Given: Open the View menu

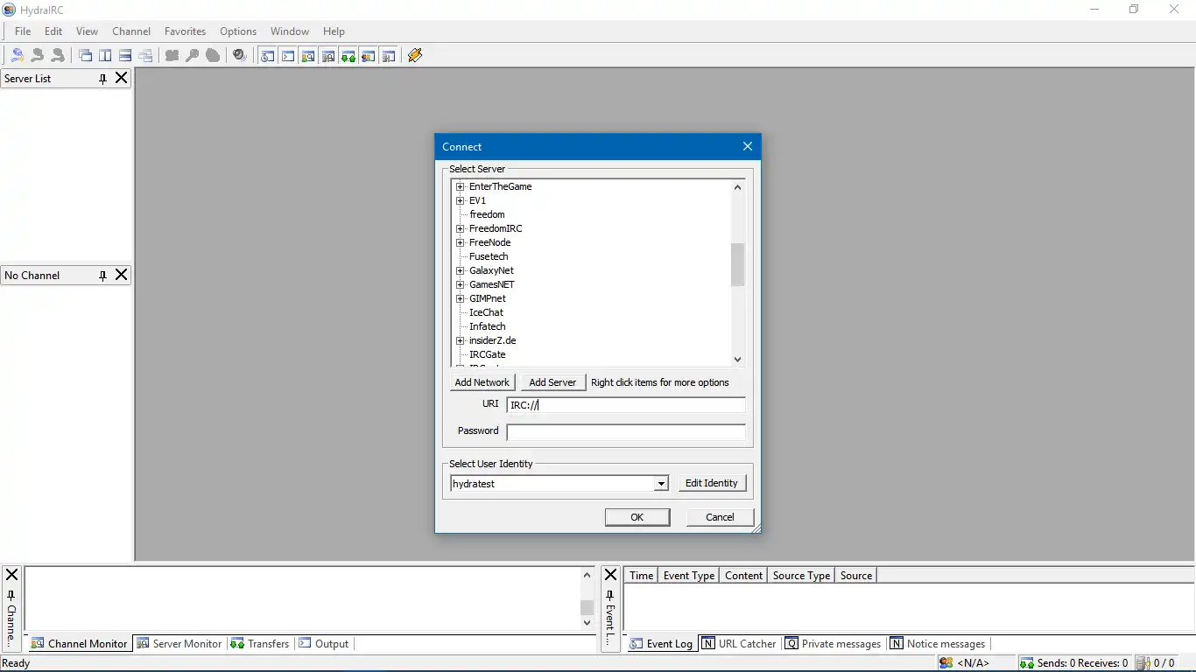Looking at the screenshot, I should 87,31.
